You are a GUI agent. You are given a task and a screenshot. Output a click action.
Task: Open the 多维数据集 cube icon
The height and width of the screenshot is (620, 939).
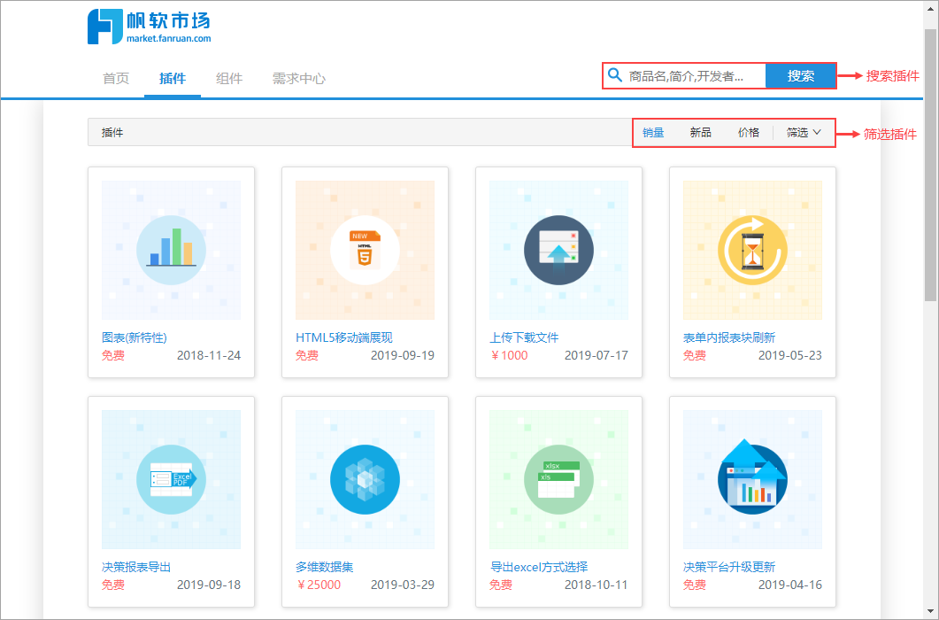tap(365, 480)
